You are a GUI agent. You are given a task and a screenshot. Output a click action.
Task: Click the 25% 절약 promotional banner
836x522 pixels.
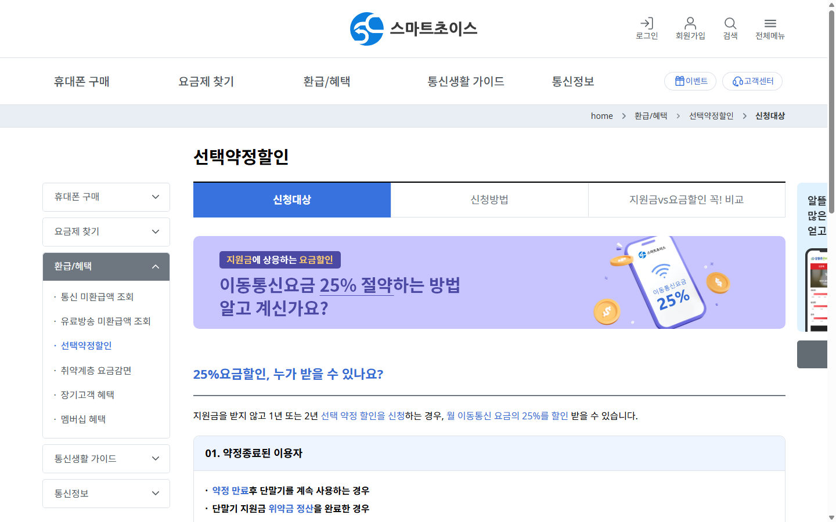point(489,282)
